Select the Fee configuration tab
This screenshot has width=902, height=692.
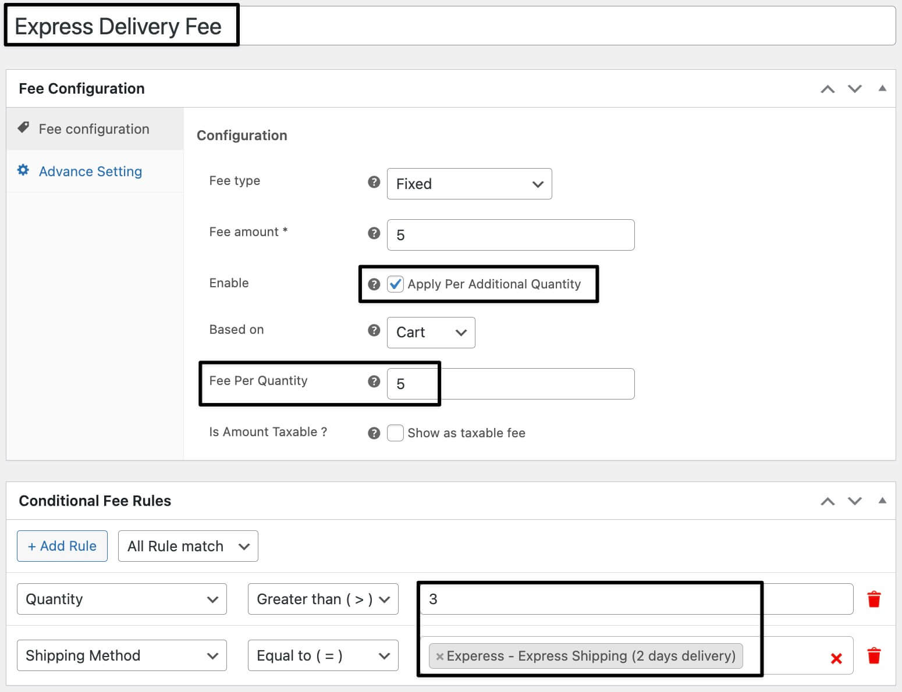tap(94, 129)
